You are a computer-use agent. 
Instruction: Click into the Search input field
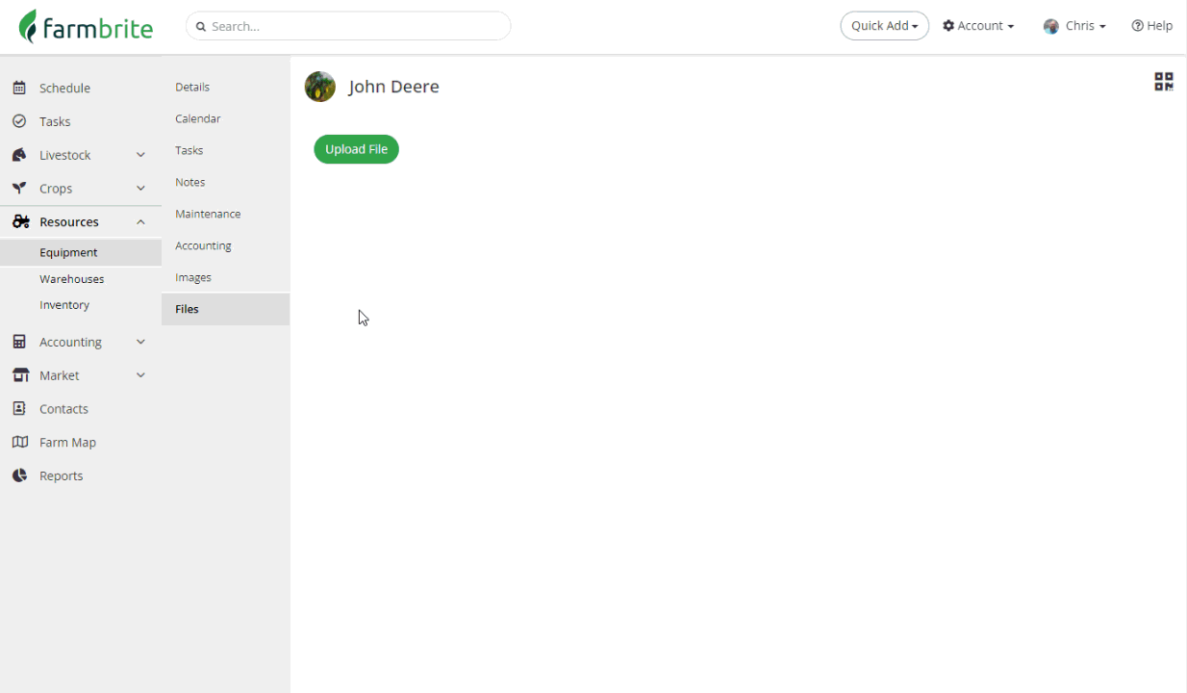[x=348, y=26]
